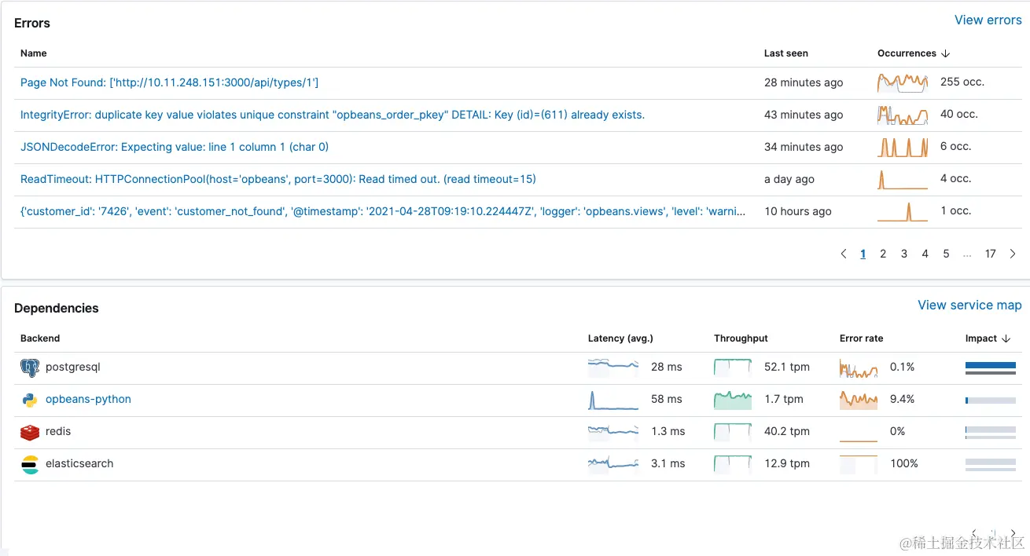Go to next errors page arrow

[1013, 254]
